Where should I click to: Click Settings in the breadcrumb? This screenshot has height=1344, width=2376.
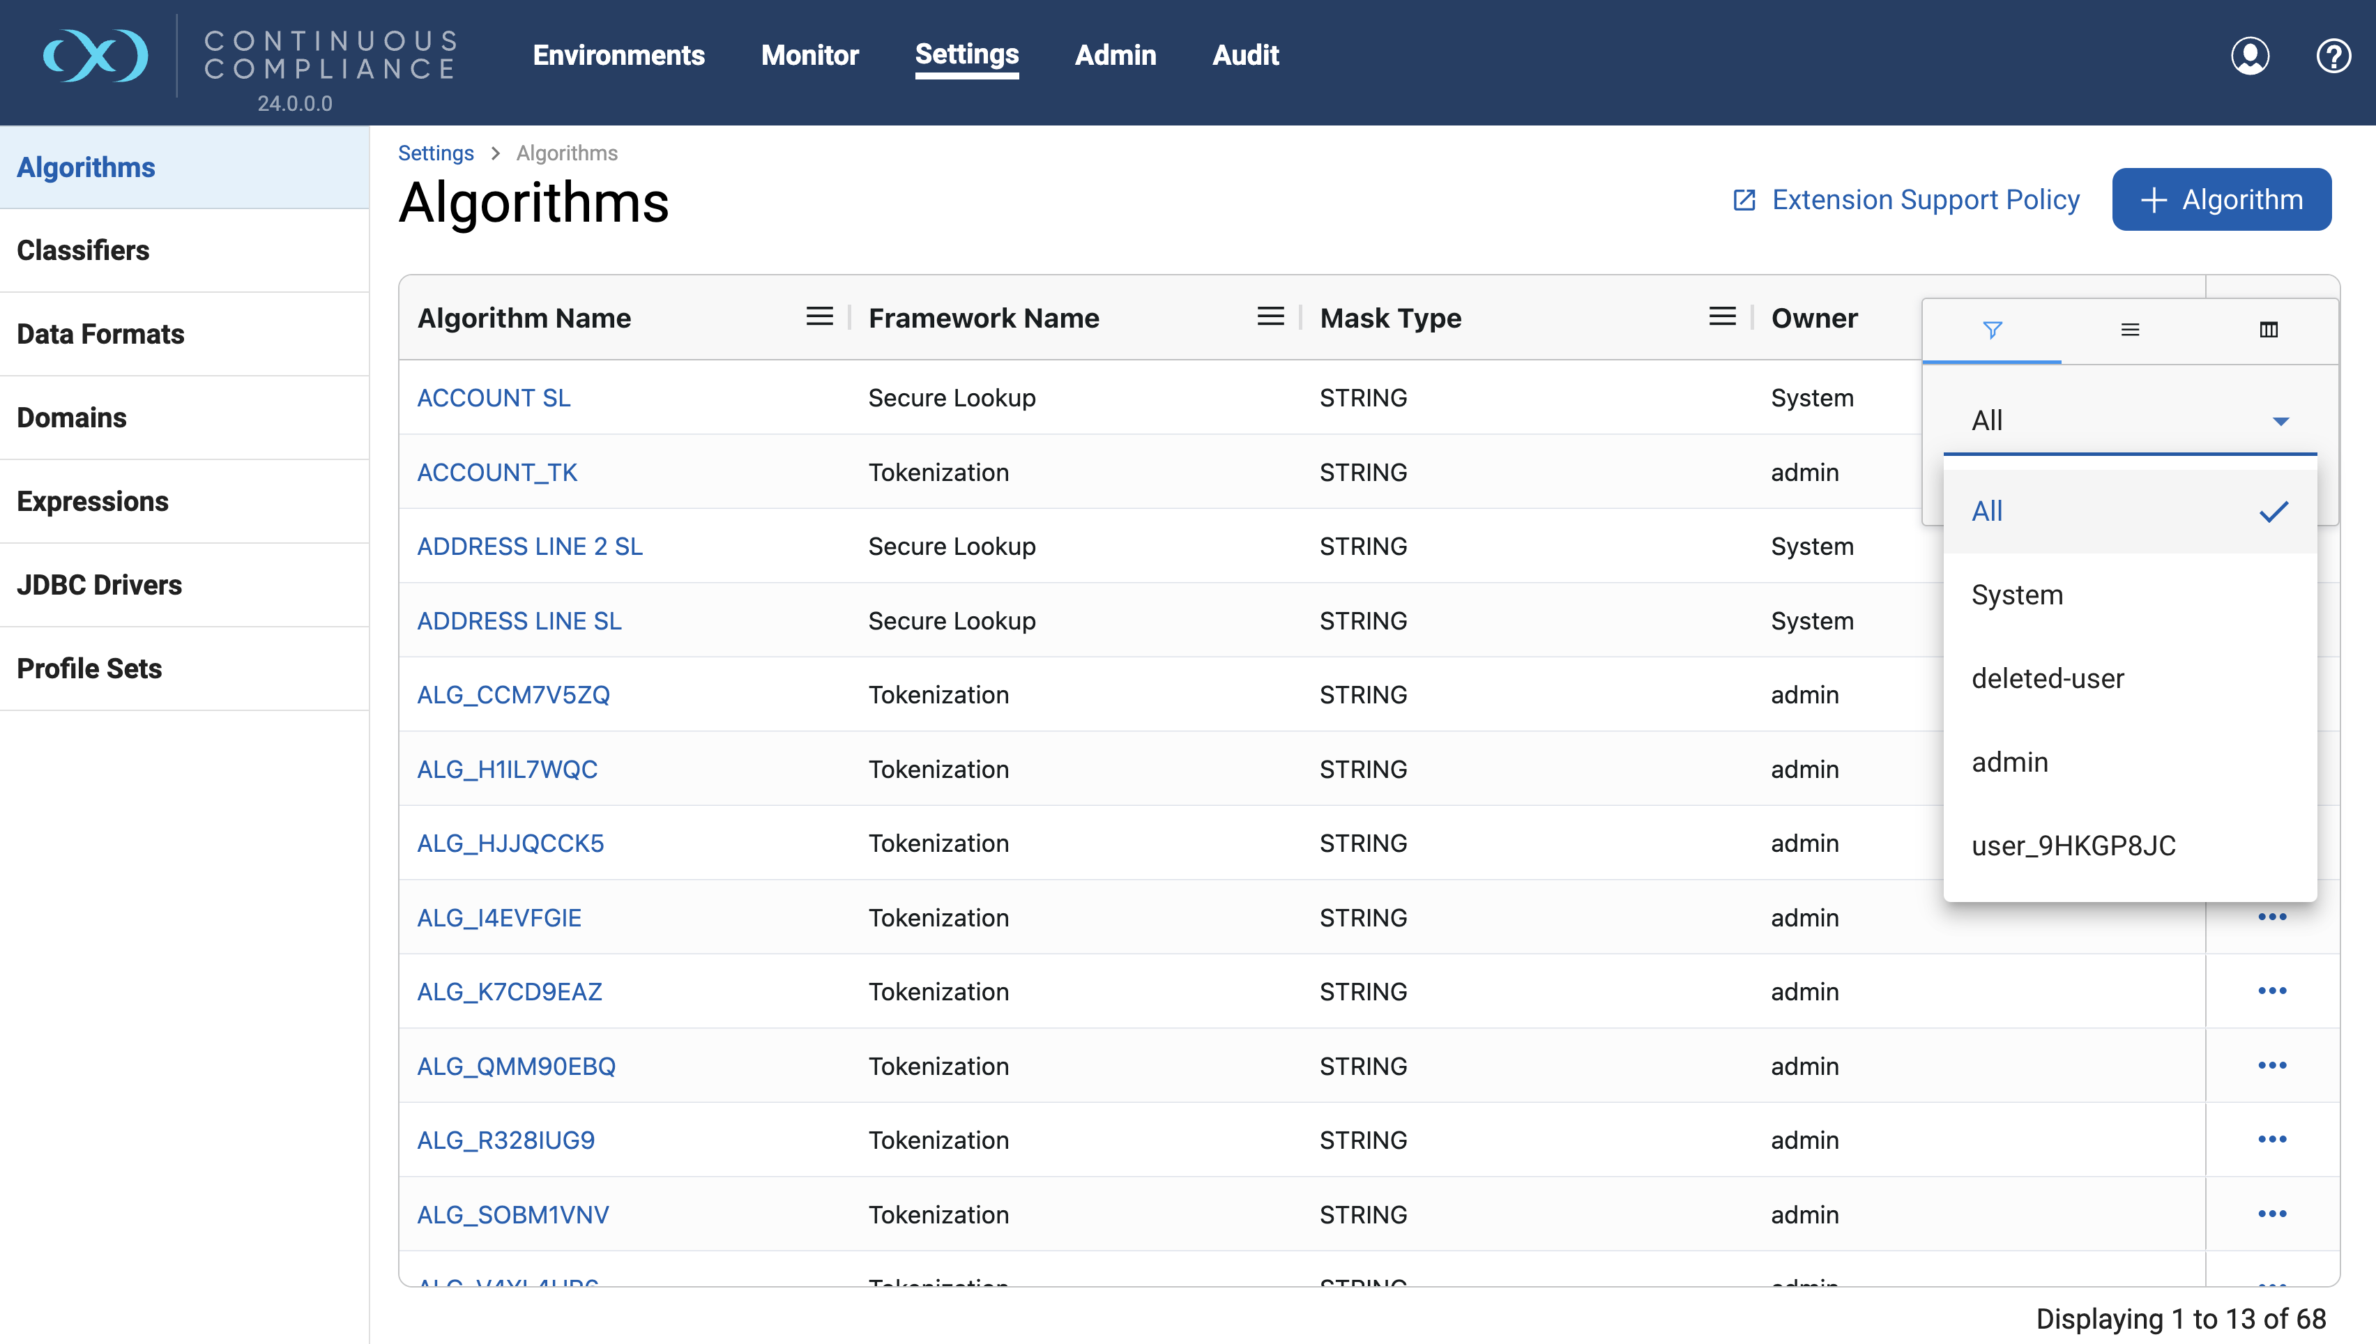click(x=436, y=153)
